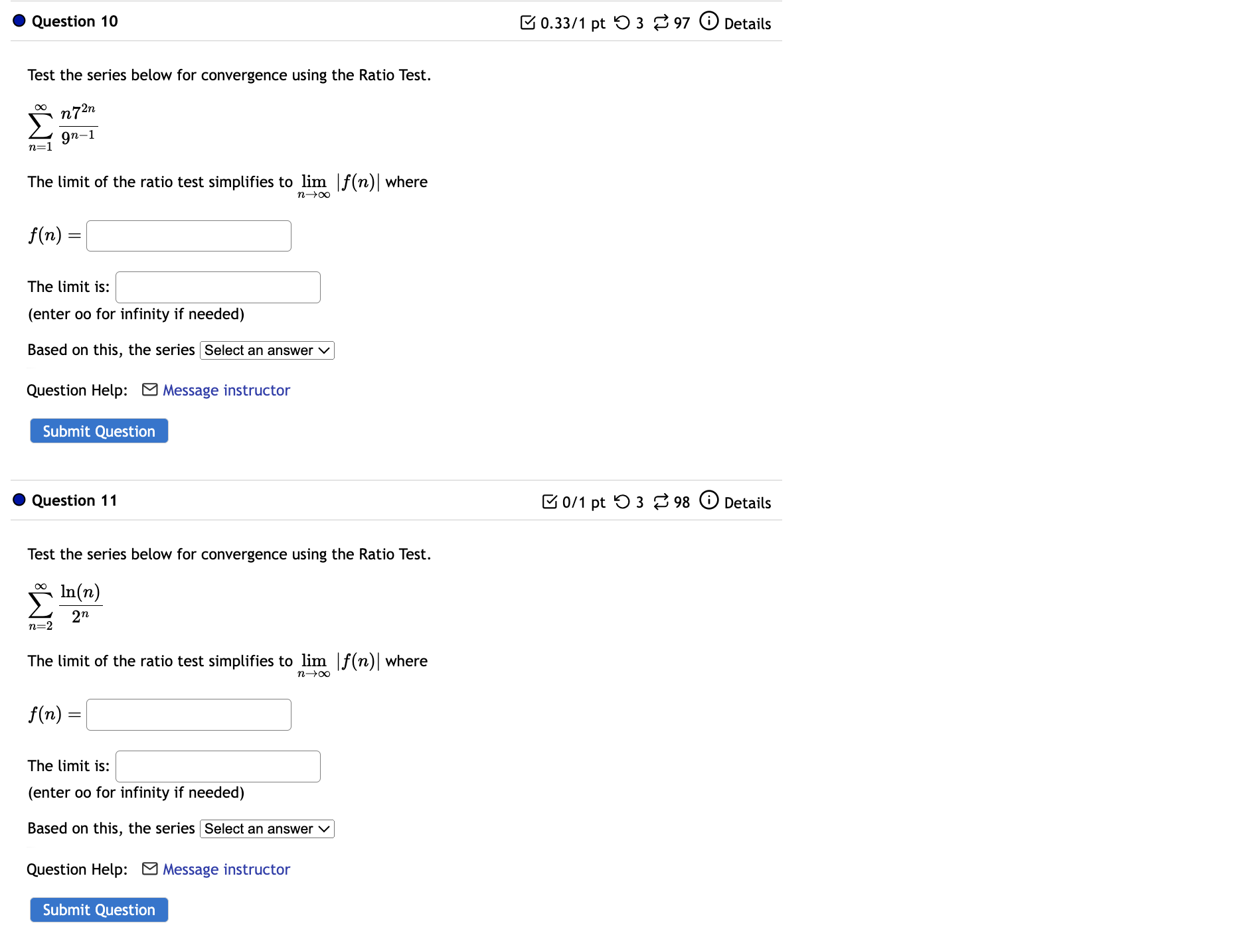Click the refresh icon showing 98 attempts

coord(661,502)
